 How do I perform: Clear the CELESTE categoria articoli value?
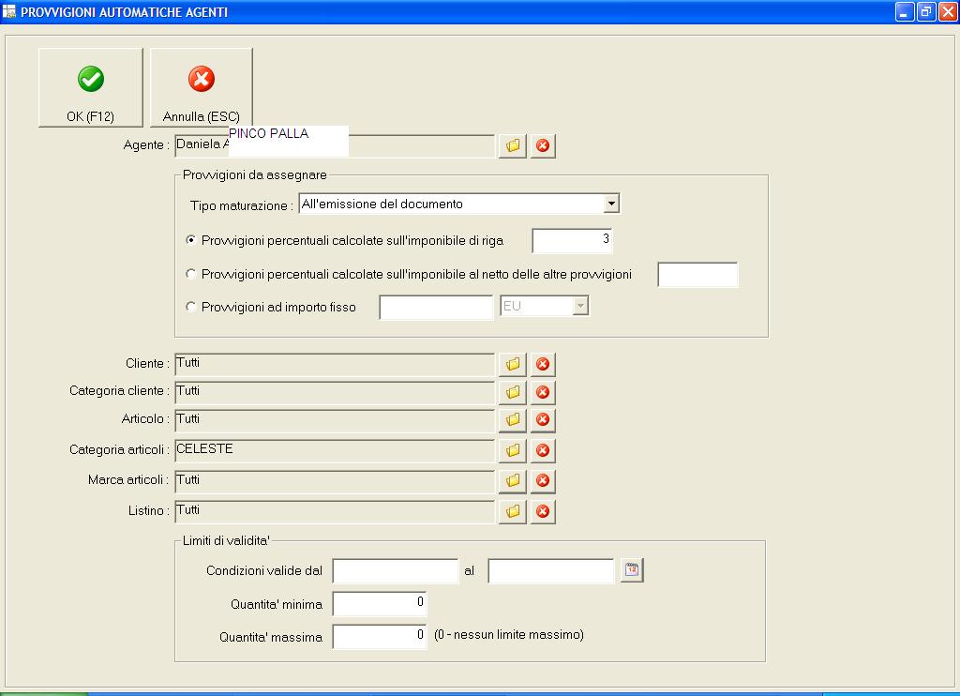pos(543,450)
